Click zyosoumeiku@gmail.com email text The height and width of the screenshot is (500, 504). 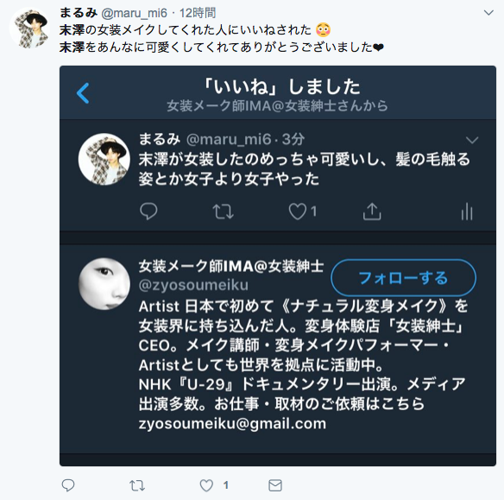pyautogui.click(x=232, y=423)
